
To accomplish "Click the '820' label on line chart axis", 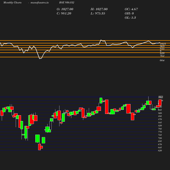I will pos(162,53).
